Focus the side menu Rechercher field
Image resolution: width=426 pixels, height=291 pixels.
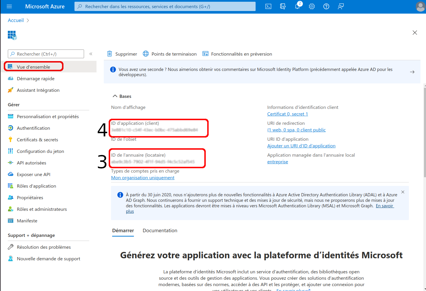[x=46, y=54]
